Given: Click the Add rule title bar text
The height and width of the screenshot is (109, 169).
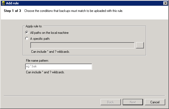Looking at the screenshot, I should (x=12, y=3).
